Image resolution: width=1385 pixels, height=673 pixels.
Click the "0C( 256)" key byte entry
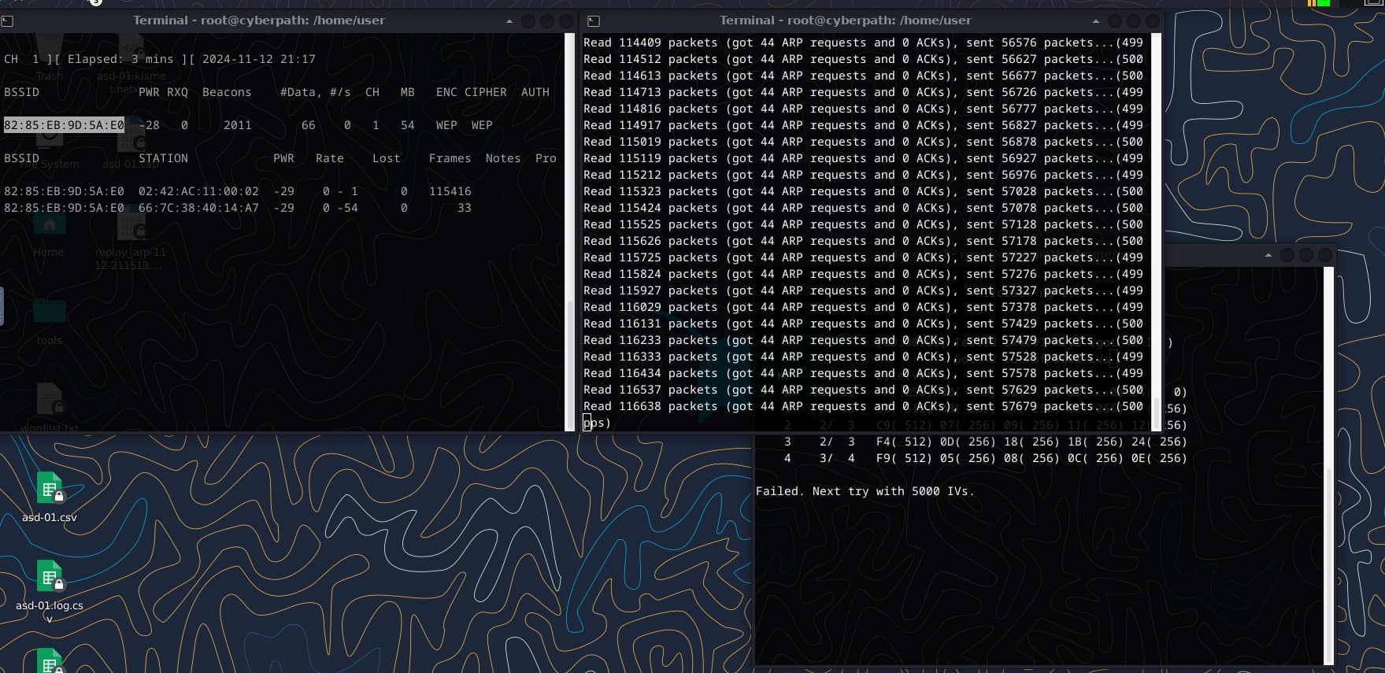tap(1095, 458)
